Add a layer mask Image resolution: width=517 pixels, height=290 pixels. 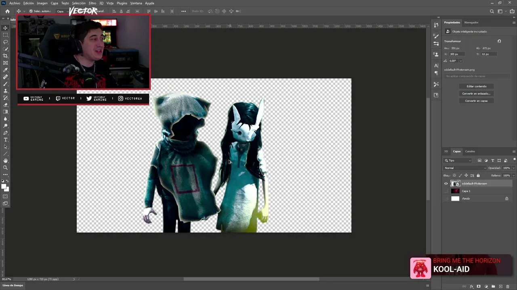coord(479,286)
